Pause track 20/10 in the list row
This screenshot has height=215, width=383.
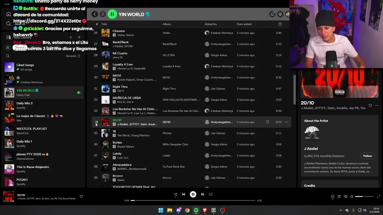(x=97, y=122)
